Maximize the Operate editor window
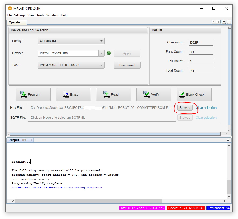Screen dimensions: 238x219 tap(229, 22)
